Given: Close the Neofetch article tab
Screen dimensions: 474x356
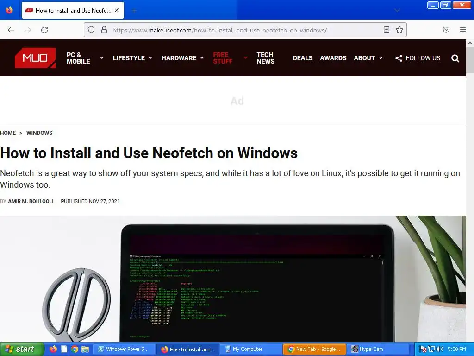Looking at the screenshot, I should pos(117,10).
